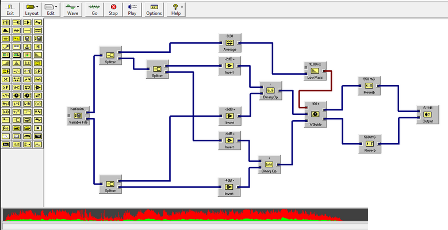Stop processing with the Stop button
Screen dimensions: 448x230
[113, 10]
